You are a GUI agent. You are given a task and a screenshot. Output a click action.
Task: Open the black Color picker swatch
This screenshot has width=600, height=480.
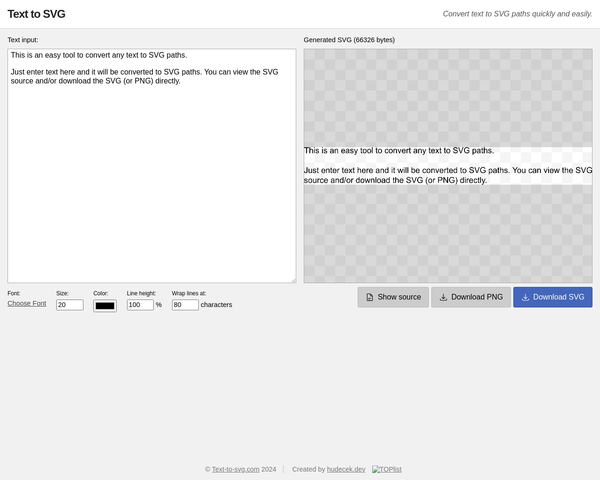pos(105,306)
